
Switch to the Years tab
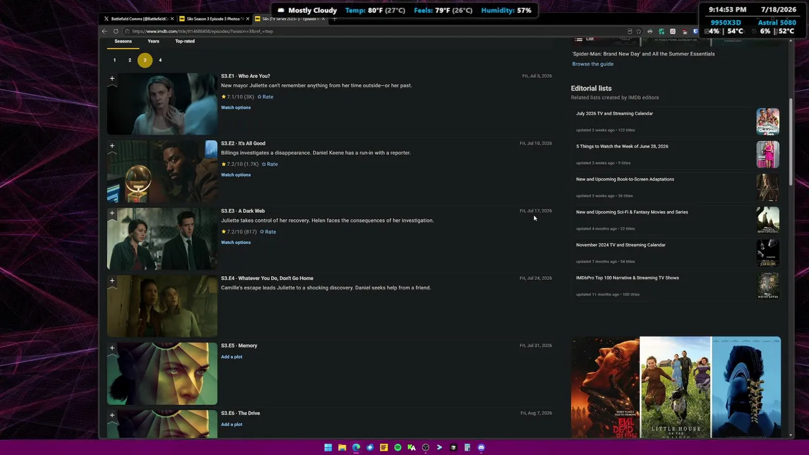(x=154, y=41)
